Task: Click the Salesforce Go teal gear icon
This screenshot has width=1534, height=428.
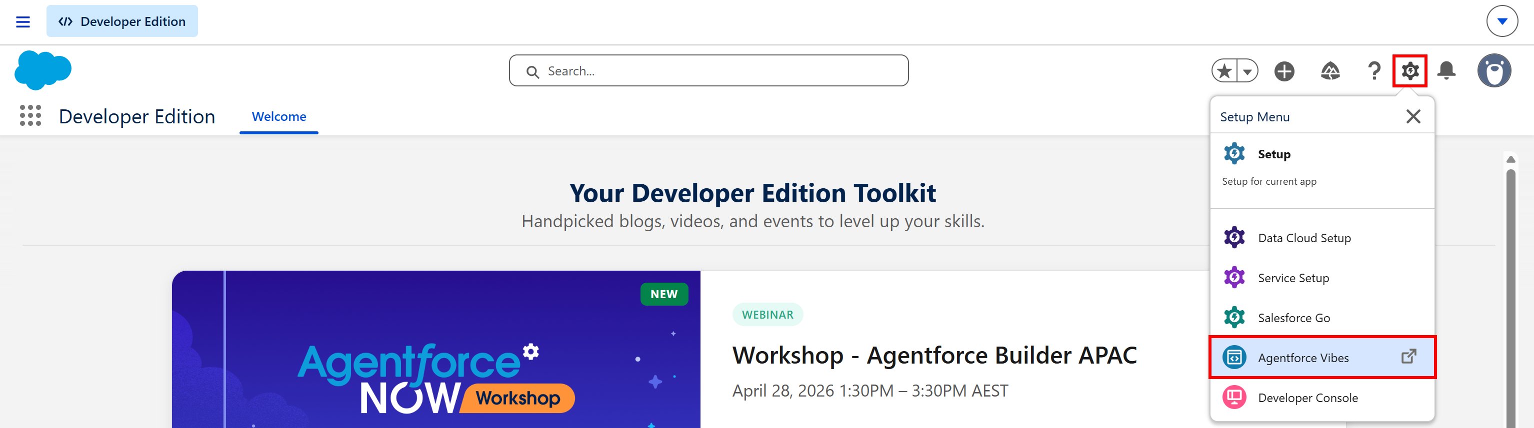Action: [1234, 318]
